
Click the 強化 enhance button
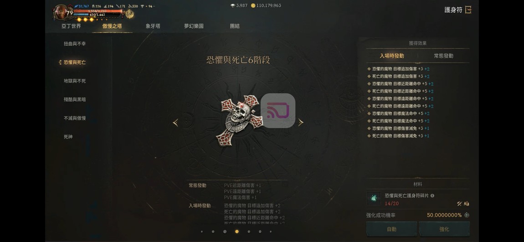[444, 229]
